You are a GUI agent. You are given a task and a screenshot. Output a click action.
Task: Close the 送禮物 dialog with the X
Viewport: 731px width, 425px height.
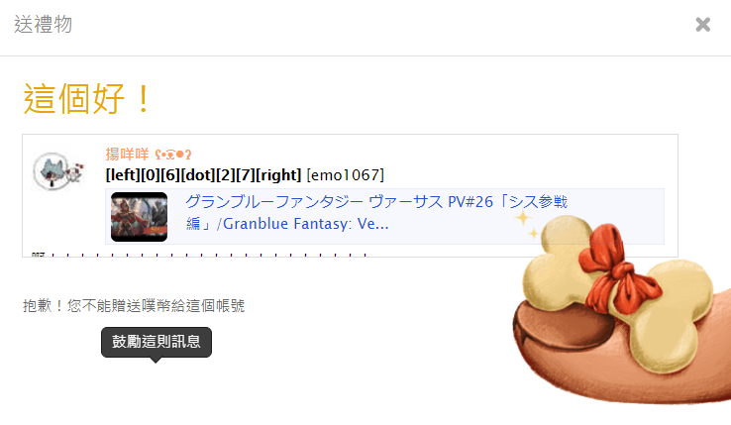(702, 24)
